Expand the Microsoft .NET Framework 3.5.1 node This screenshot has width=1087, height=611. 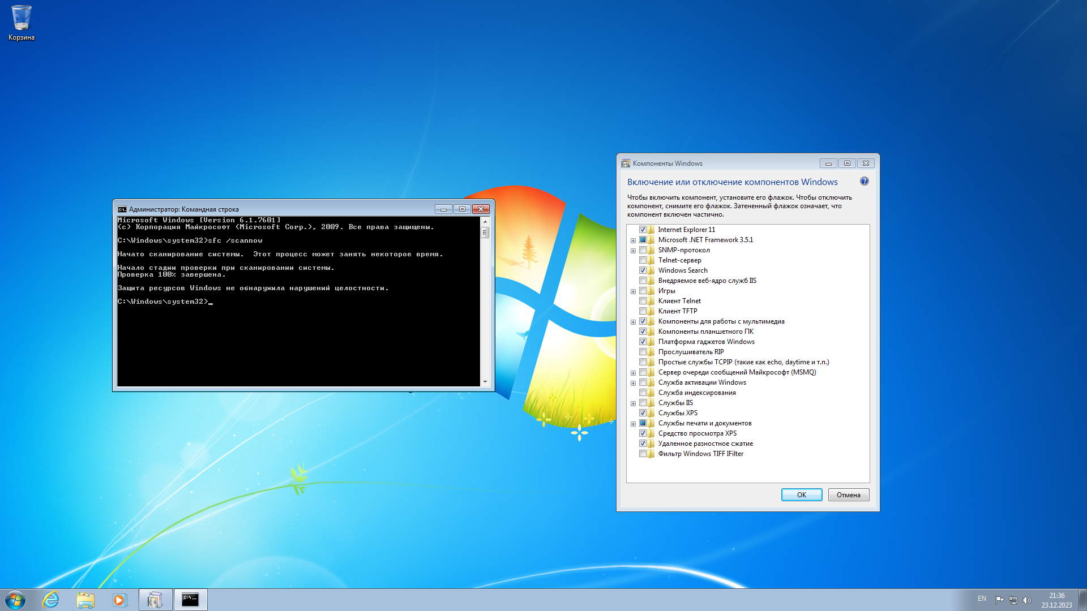(x=633, y=240)
